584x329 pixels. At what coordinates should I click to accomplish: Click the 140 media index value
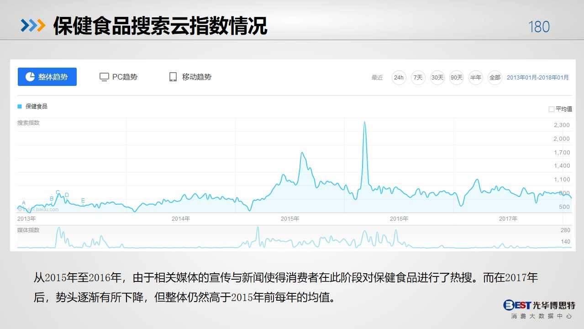pyautogui.click(x=565, y=242)
